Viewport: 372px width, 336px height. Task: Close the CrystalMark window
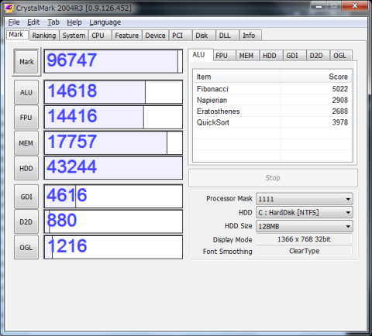point(355,5)
